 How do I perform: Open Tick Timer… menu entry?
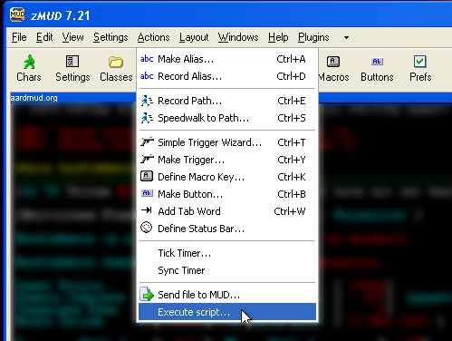pyautogui.click(x=227, y=253)
